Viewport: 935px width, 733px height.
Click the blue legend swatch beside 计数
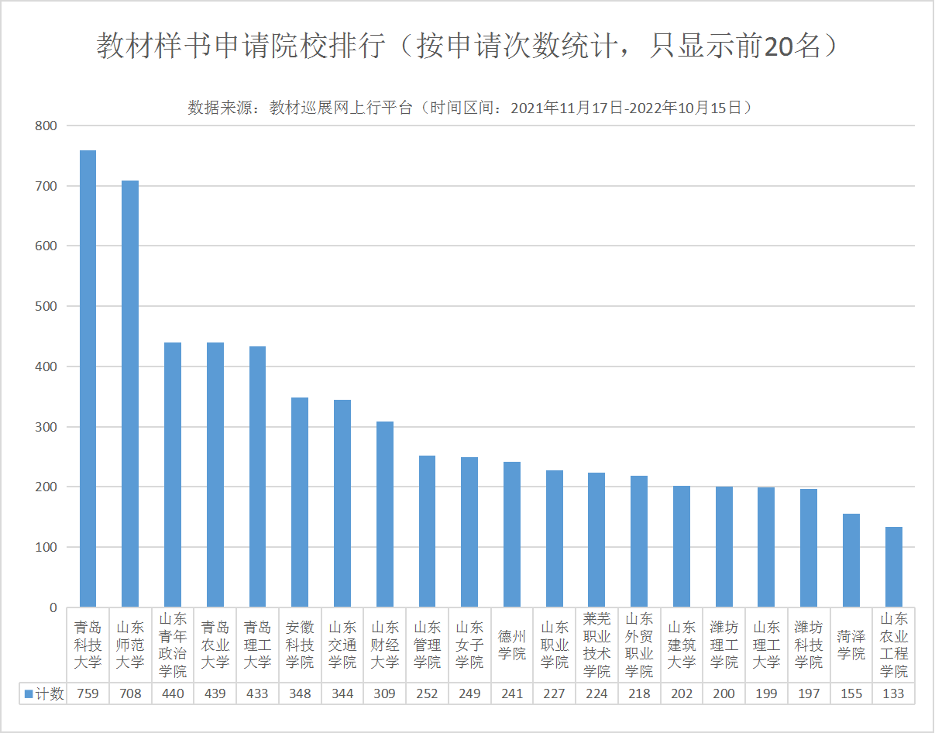click(x=29, y=694)
